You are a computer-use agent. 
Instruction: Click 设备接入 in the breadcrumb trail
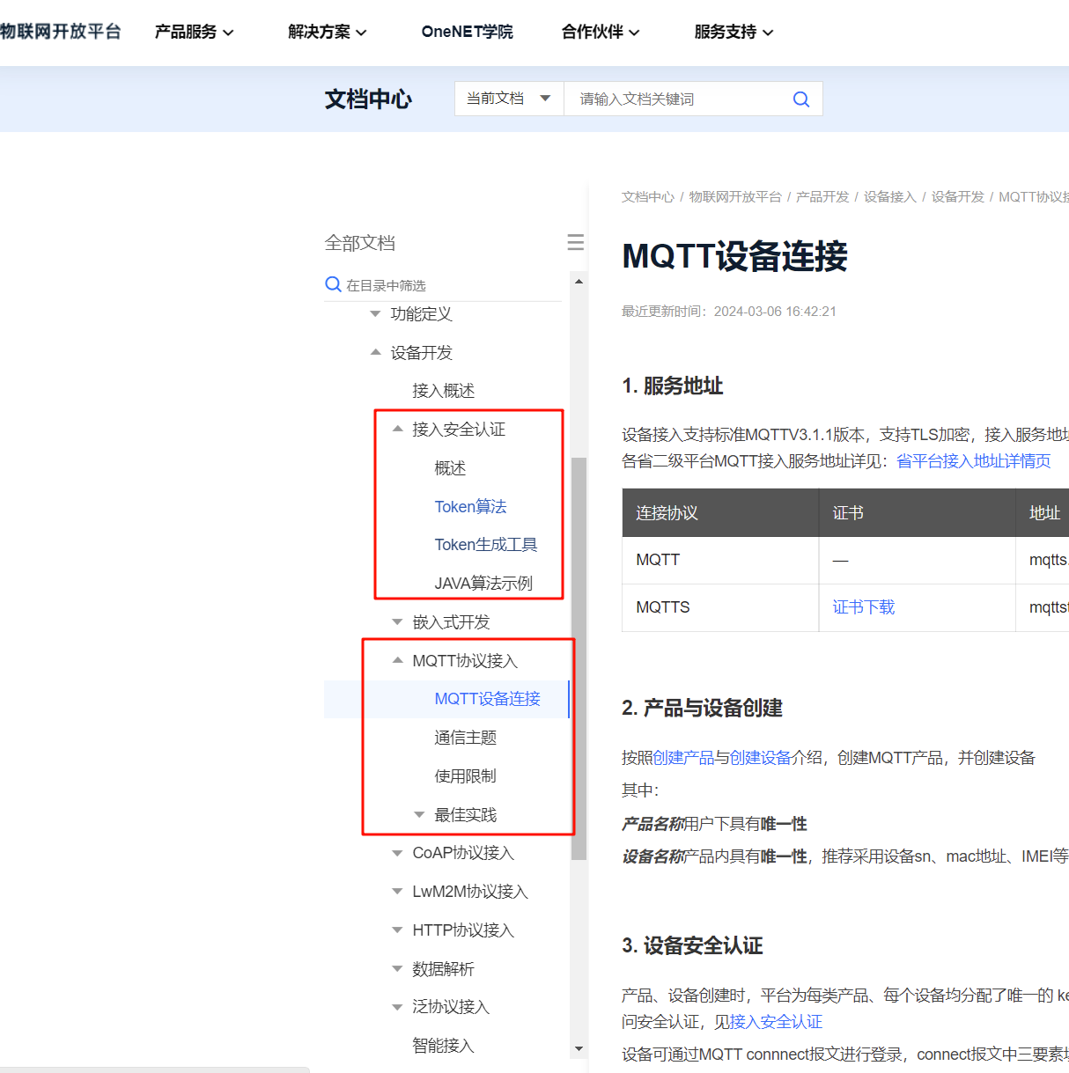(x=889, y=196)
